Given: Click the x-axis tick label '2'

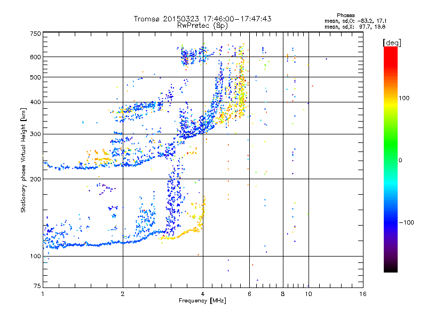Looking at the screenshot, I should coord(123,294).
